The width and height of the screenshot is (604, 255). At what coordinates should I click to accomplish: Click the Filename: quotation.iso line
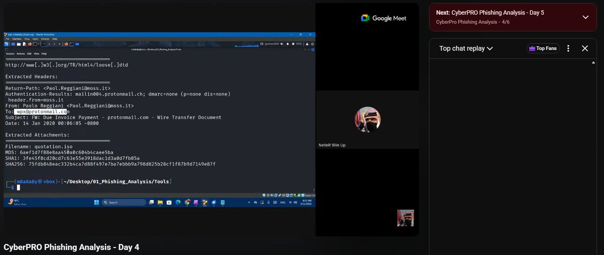[x=39, y=146]
